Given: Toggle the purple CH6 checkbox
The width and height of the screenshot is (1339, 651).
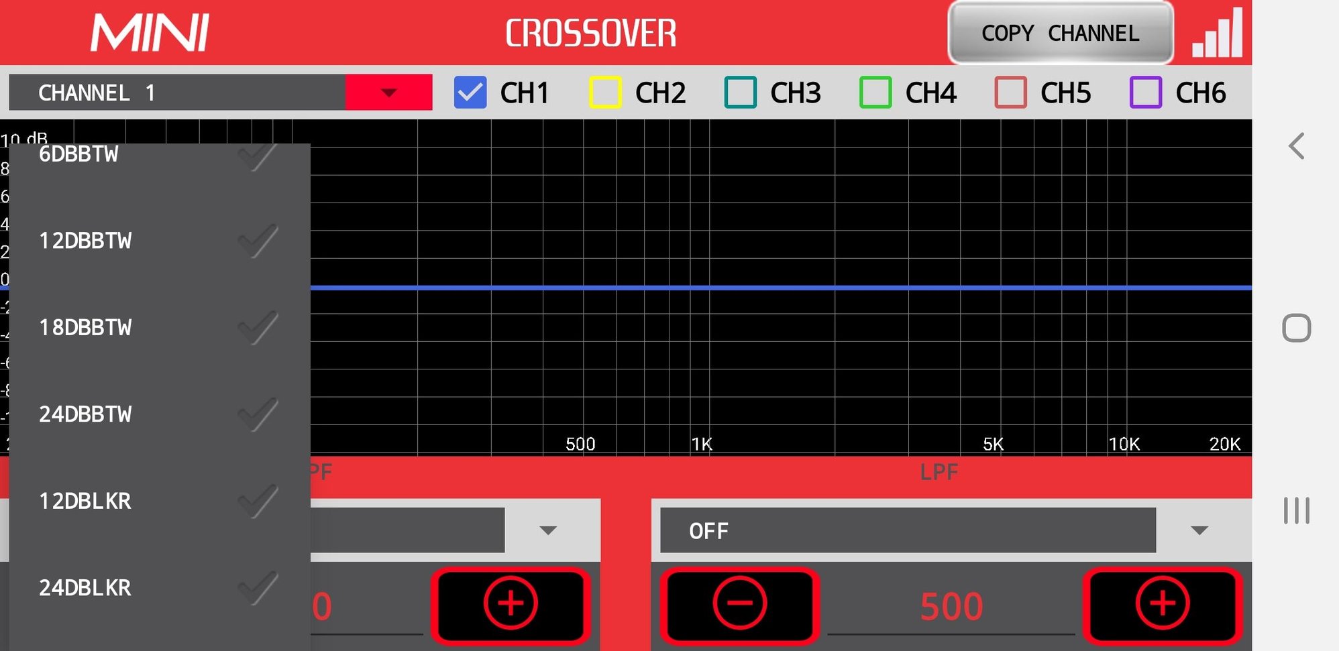Looking at the screenshot, I should pos(1146,93).
